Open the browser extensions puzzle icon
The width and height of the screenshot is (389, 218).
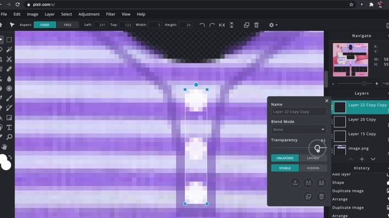[371, 4]
